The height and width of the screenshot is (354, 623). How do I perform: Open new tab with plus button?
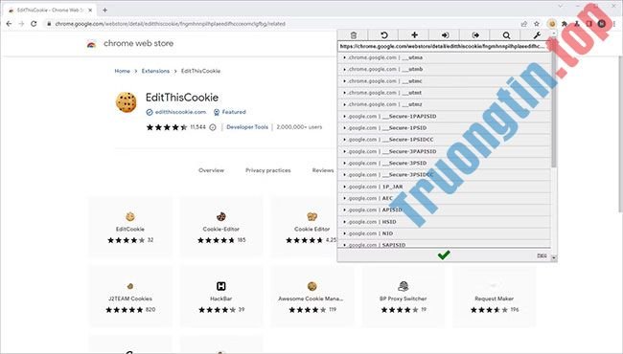(104, 10)
